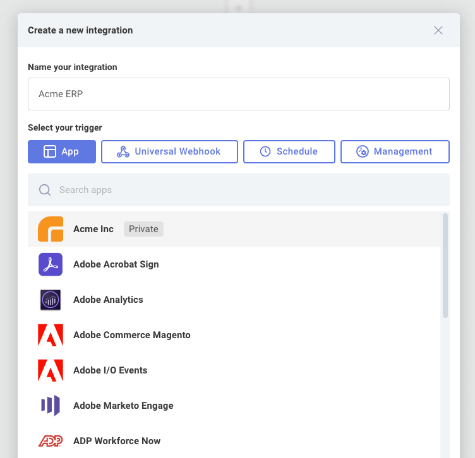The width and height of the screenshot is (475, 458).
Task: Click the Adobe Marketo Engage icon
Action: click(x=51, y=406)
